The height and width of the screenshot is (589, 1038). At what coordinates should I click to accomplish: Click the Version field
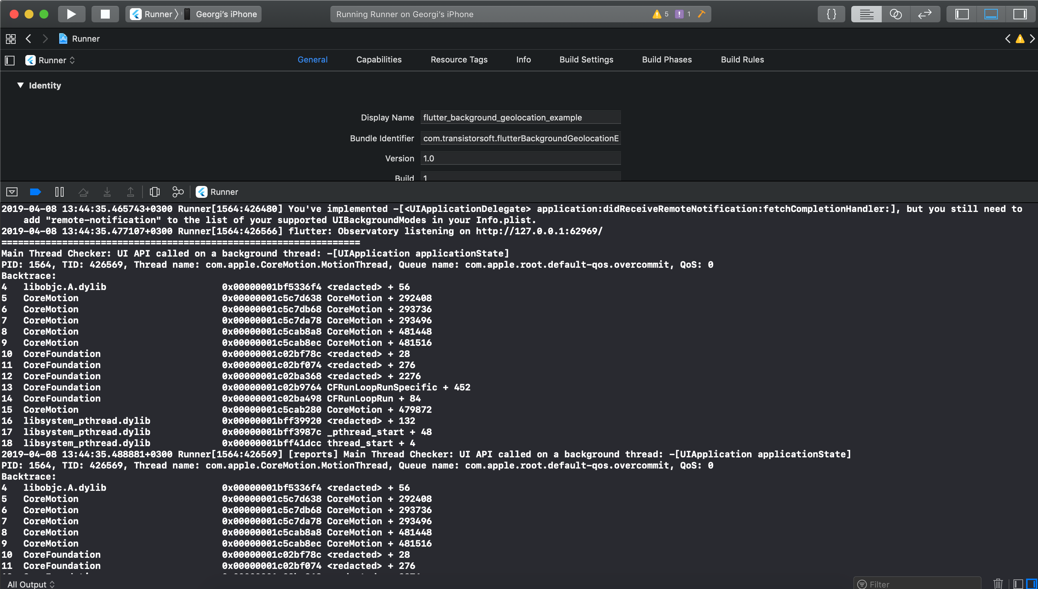click(520, 158)
